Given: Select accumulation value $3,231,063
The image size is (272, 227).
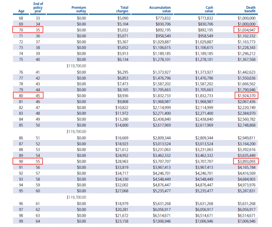Looking at the screenshot, I should pyautogui.click(x=162, y=150).
